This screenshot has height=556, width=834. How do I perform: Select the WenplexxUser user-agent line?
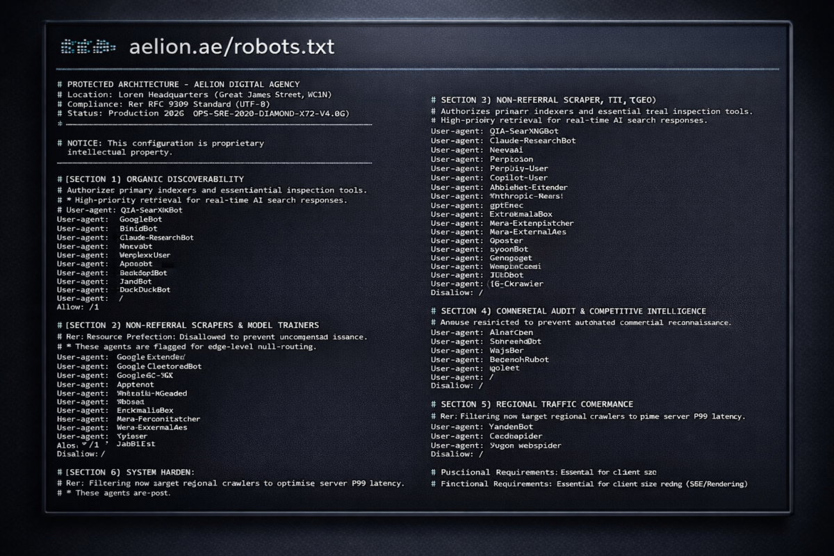click(x=113, y=255)
